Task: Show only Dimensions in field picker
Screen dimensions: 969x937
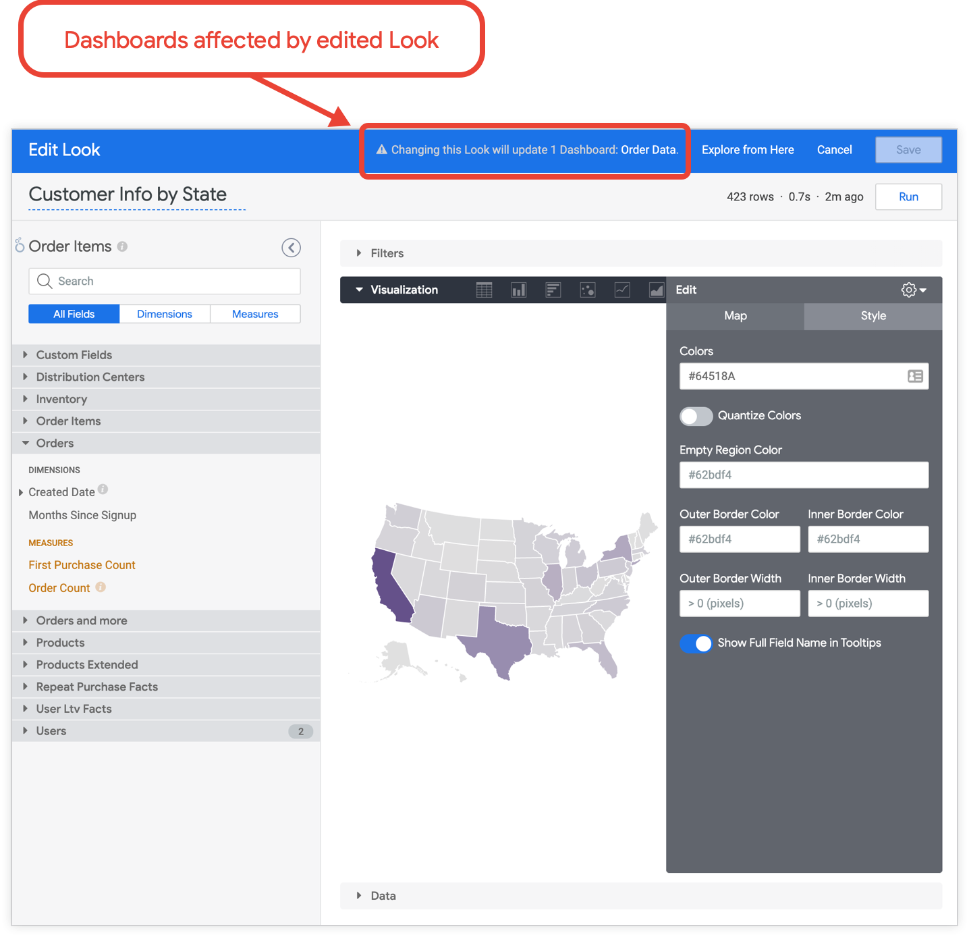Action: pos(165,314)
